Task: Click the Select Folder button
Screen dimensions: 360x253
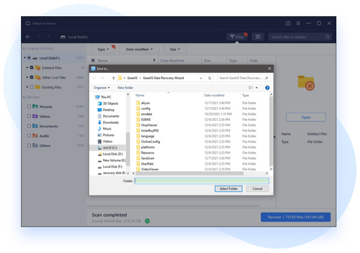Action: [x=228, y=188]
